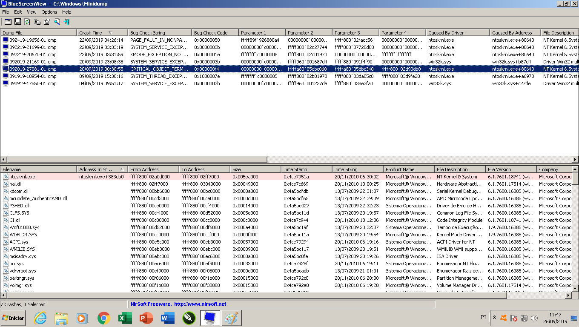Viewport: 579px width, 327px height.
Task: Click lower pane vertical scrollbar thumb
Action: pos(575,179)
